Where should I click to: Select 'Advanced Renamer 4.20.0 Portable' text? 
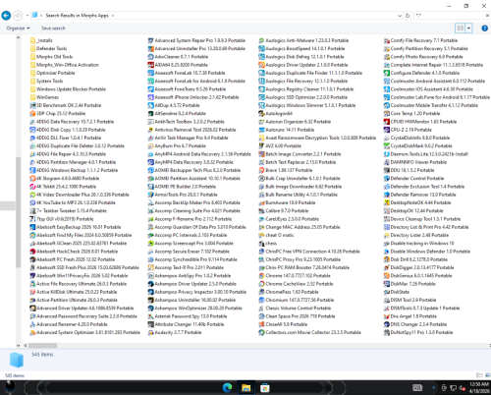pos(72,324)
